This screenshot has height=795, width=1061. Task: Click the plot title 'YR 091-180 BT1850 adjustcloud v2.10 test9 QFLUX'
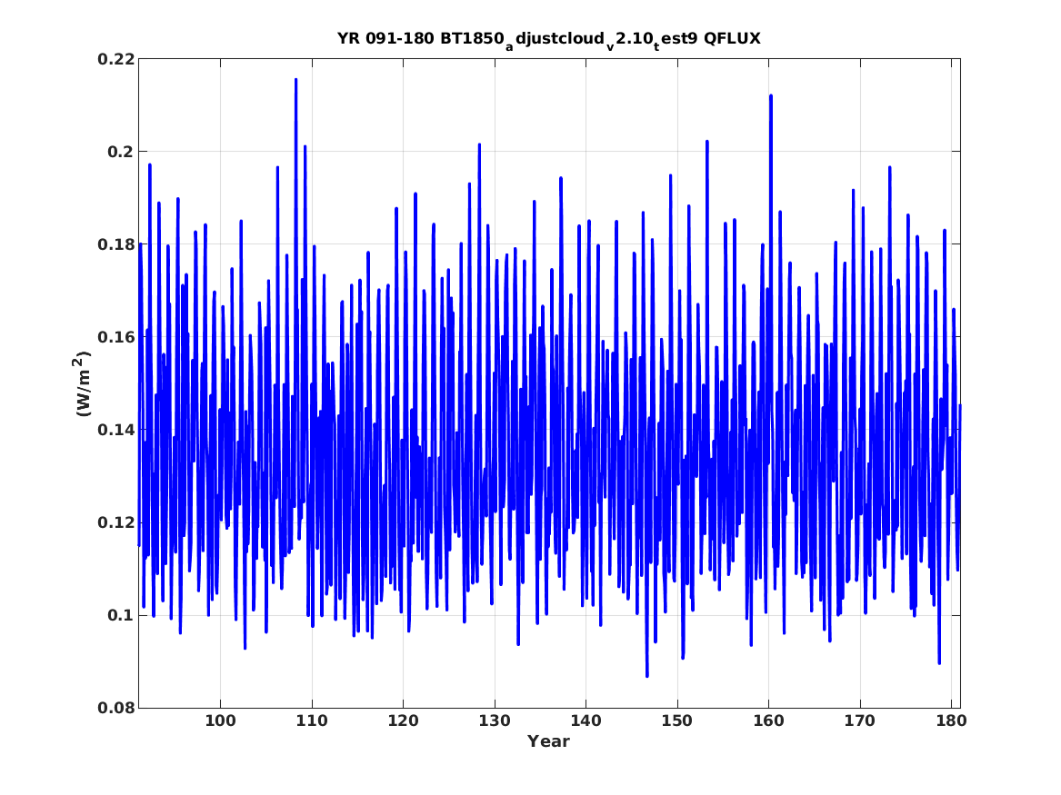[x=549, y=39]
